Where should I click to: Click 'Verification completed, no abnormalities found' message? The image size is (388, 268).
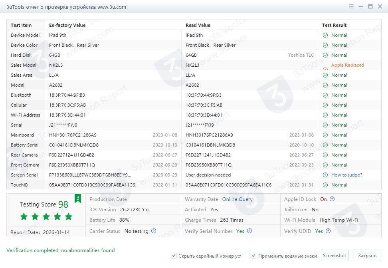tap(61, 250)
